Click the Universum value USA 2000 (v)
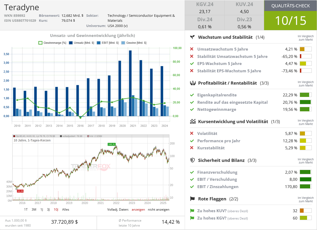Screen dimensions: 317x230 [x=118, y=26]
